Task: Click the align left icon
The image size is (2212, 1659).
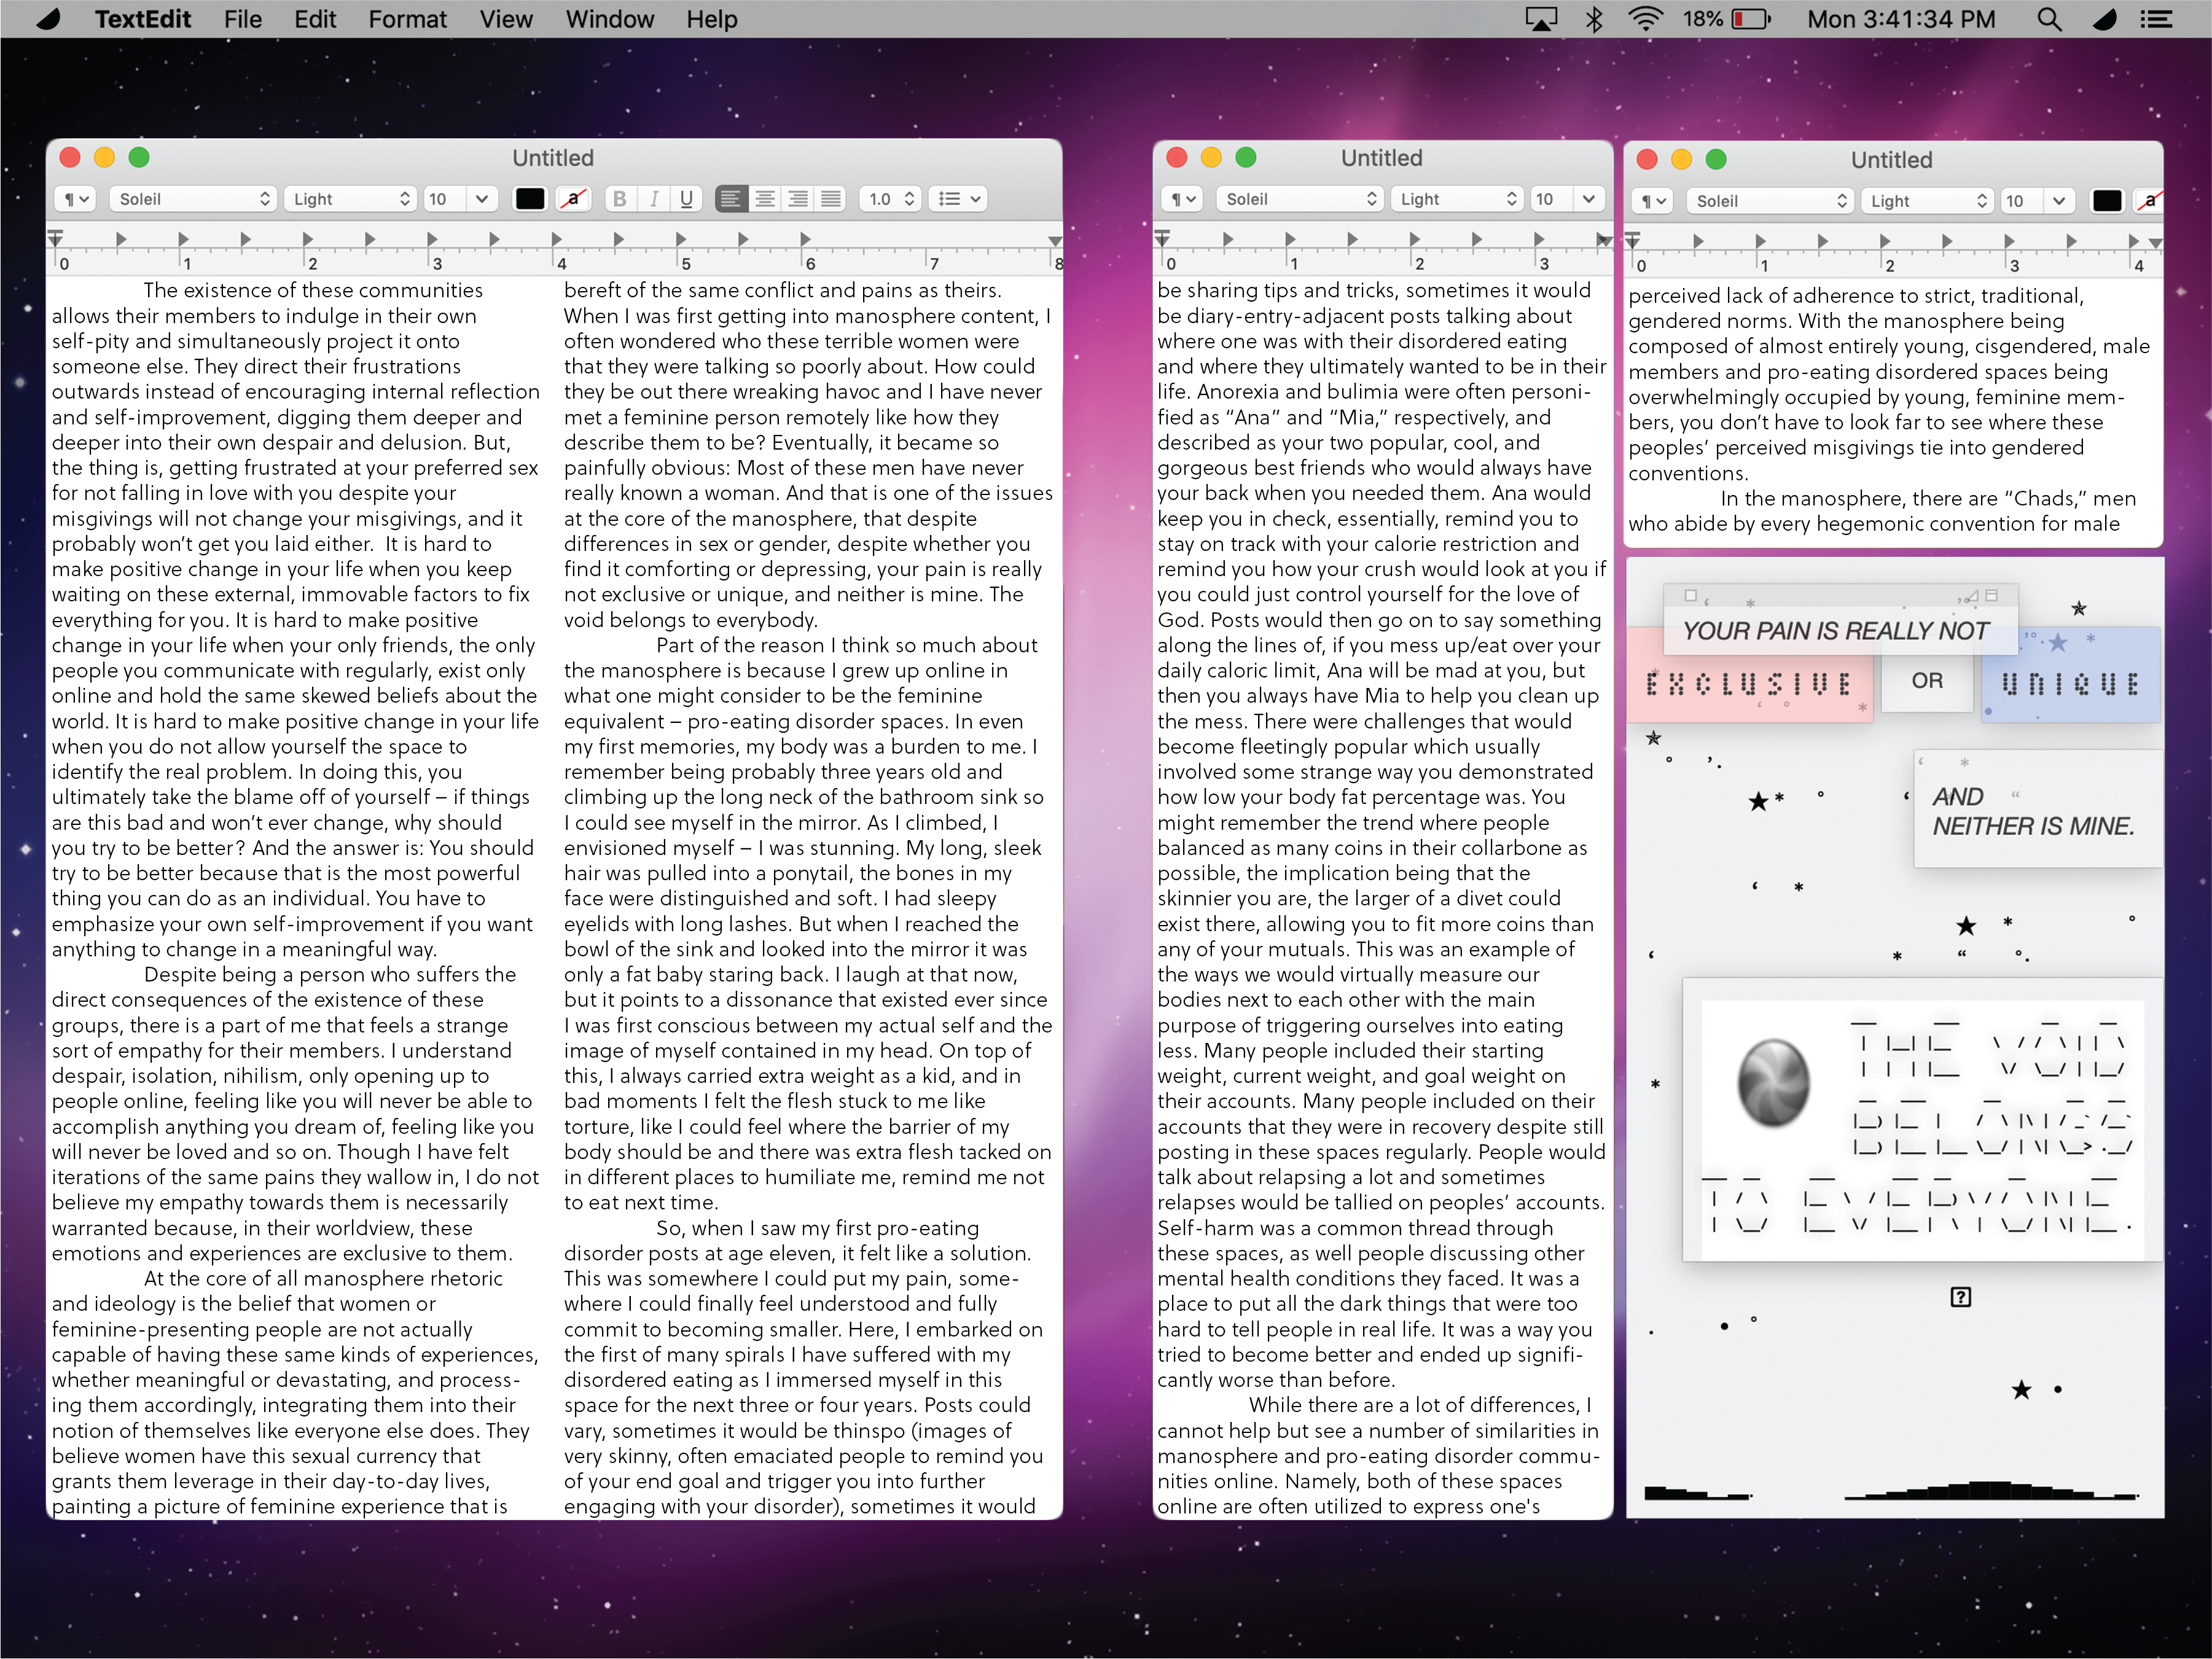Action: click(731, 199)
